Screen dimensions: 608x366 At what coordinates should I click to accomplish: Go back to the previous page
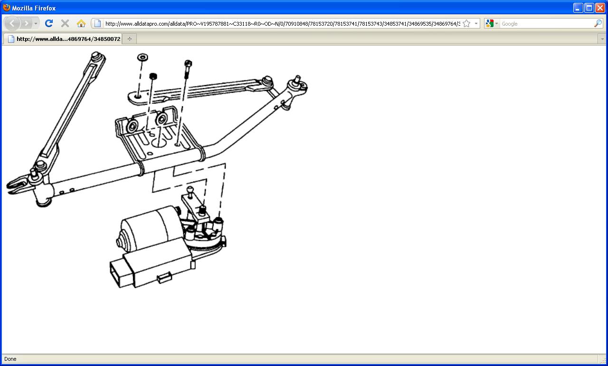tap(12, 23)
